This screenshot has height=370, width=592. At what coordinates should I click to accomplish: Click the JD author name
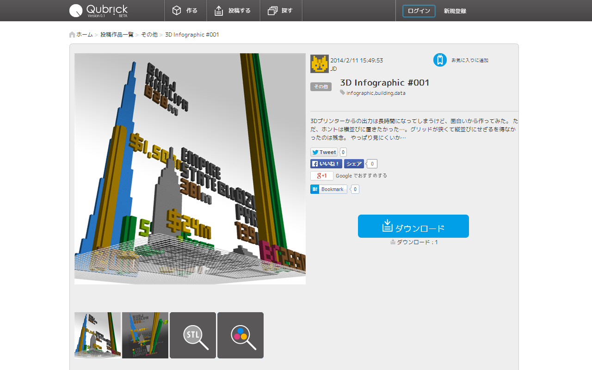click(x=333, y=68)
